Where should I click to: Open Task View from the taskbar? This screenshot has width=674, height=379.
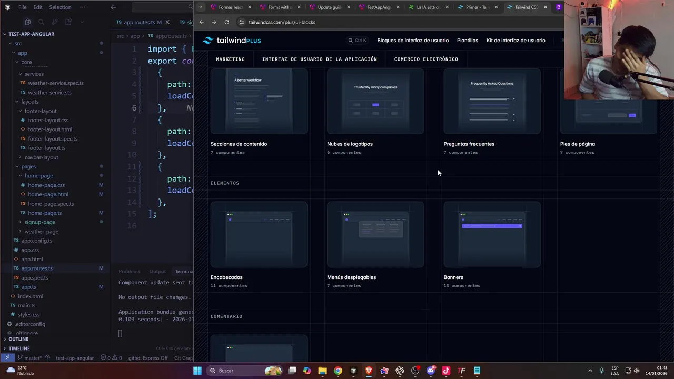[x=292, y=371]
